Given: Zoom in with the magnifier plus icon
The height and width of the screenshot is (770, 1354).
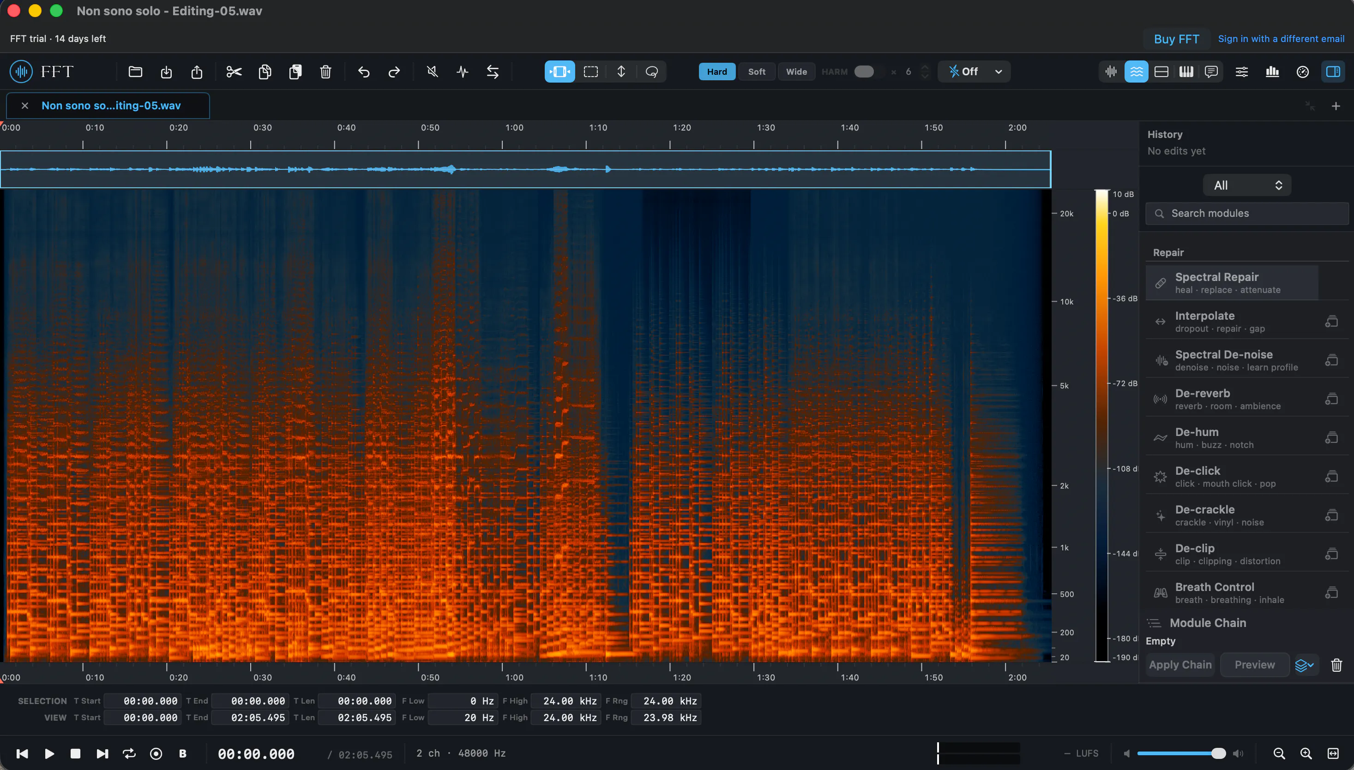Looking at the screenshot, I should point(1306,753).
